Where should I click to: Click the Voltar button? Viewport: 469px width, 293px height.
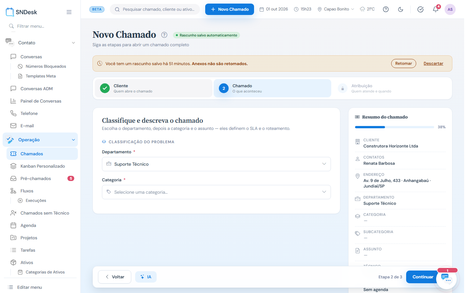click(115, 277)
